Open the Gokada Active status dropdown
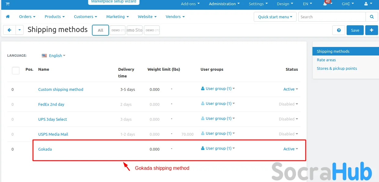The width and height of the screenshot is (379, 182). pos(290,149)
